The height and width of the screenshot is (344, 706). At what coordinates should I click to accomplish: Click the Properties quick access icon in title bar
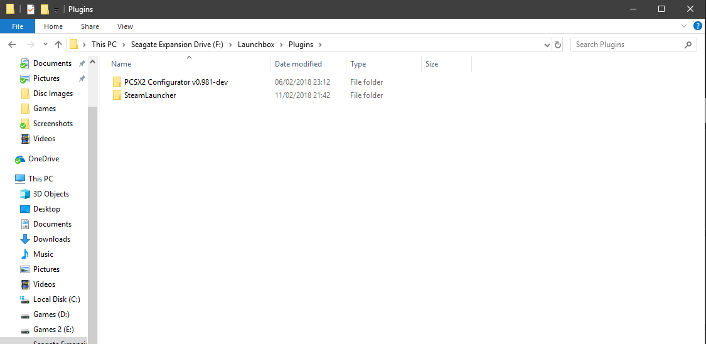coord(31,9)
